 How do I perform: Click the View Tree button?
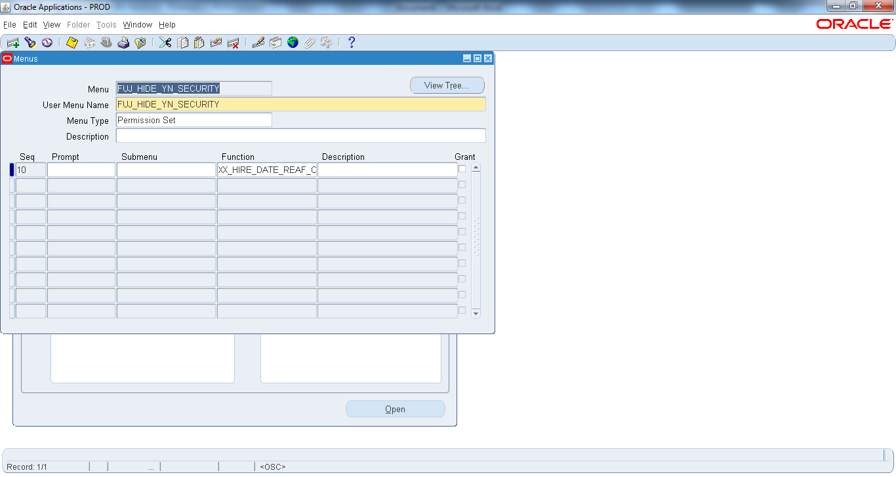[447, 85]
